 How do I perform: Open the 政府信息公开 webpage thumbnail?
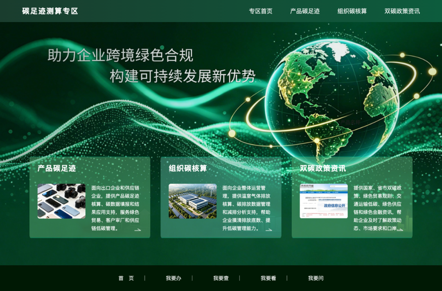pyautogui.click(x=324, y=201)
